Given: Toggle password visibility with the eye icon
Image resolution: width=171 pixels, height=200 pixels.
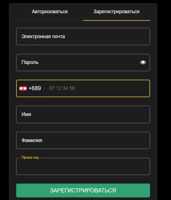Looking at the screenshot, I should 143,62.
